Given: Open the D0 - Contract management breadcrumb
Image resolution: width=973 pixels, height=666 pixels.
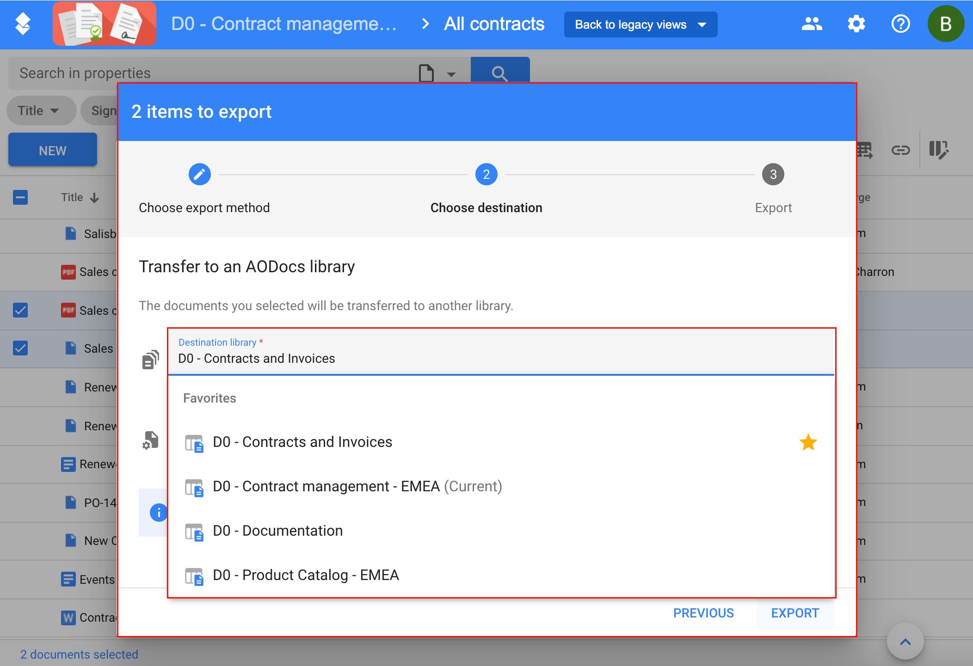Looking at the screenshot, I should pos(283,24).
